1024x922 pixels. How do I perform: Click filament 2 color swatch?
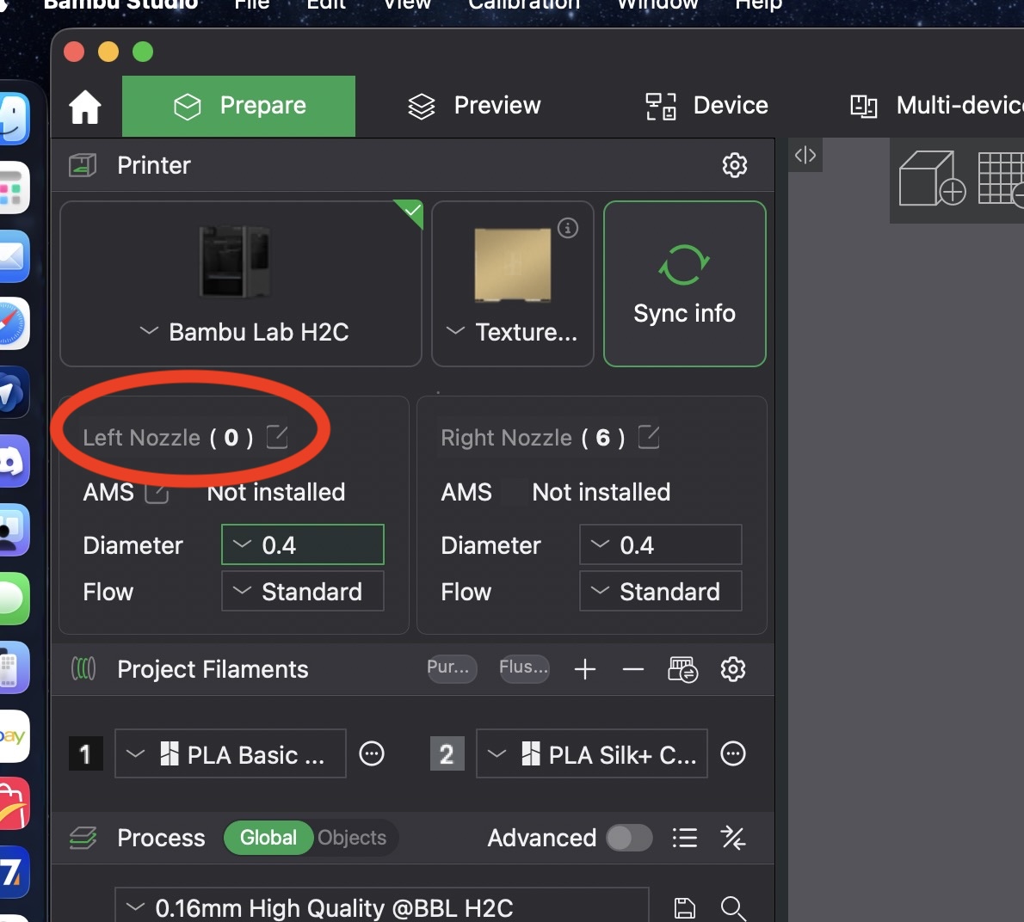click(447, 753)
